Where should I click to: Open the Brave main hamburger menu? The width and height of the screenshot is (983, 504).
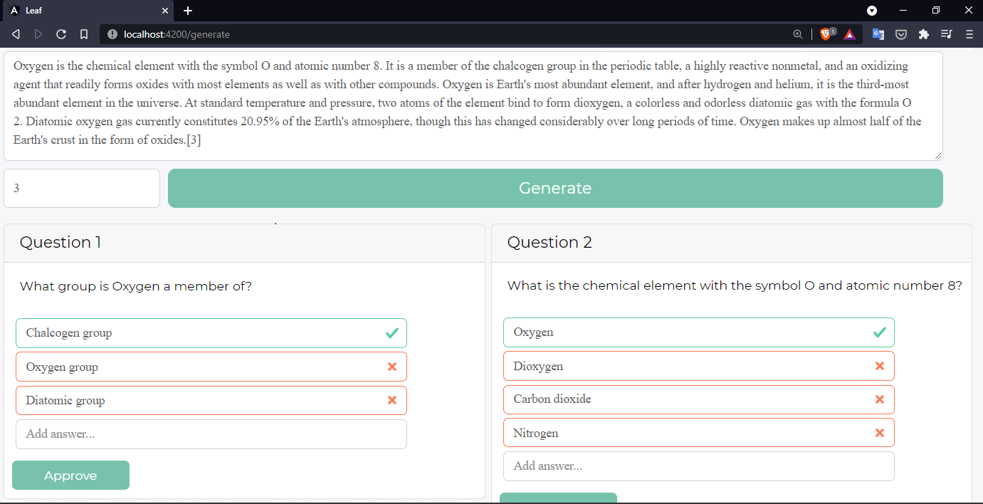[x=969, y=34]
